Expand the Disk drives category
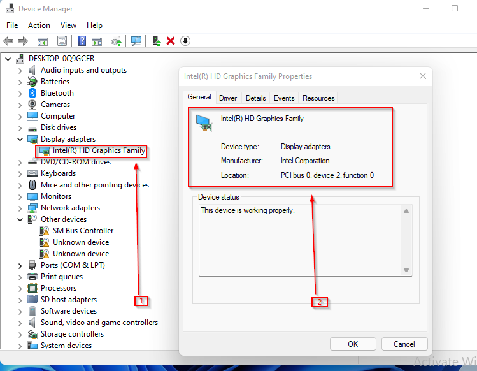Image resolution: width=477 pixels, height=371 pixels. 20,128
